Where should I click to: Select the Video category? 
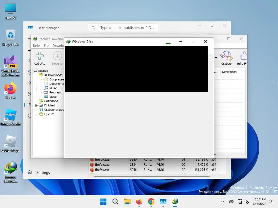[53, 97]
